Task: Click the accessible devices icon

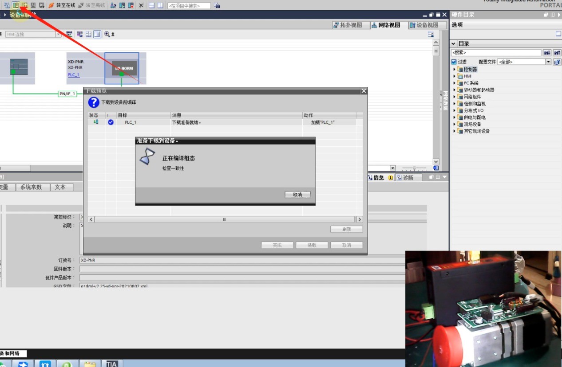Action: [x=113, y=5]
